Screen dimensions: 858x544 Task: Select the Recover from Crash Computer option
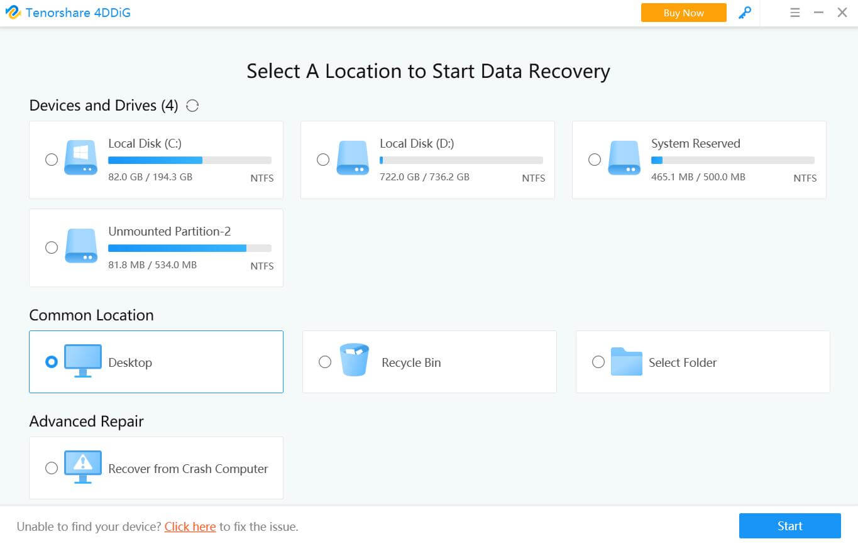pos(52,468)
